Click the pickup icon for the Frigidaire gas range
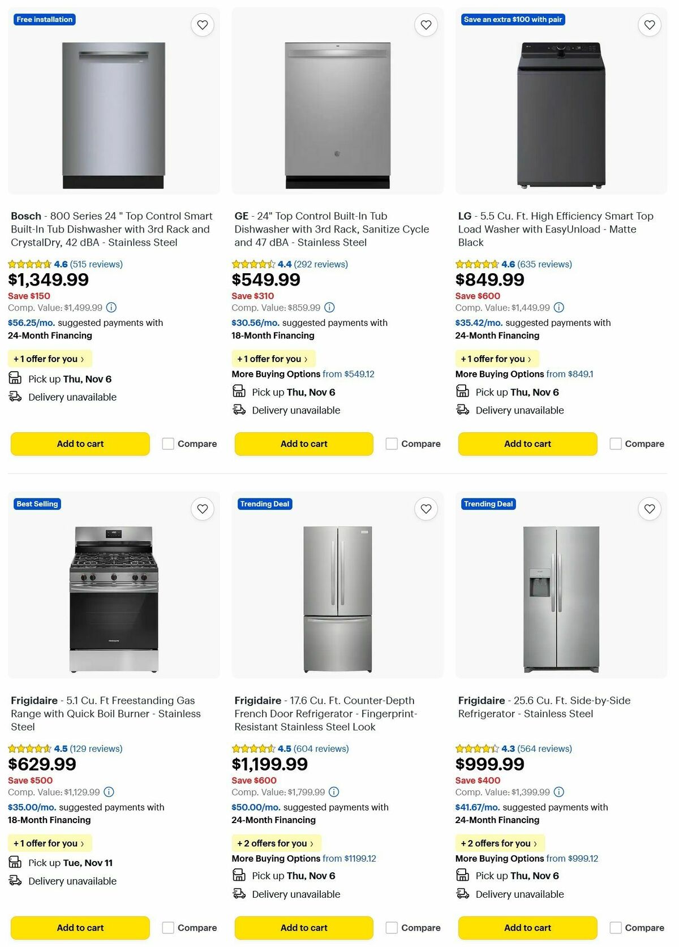679x947 pixels. pyautogui.click(x=15, y=862)
